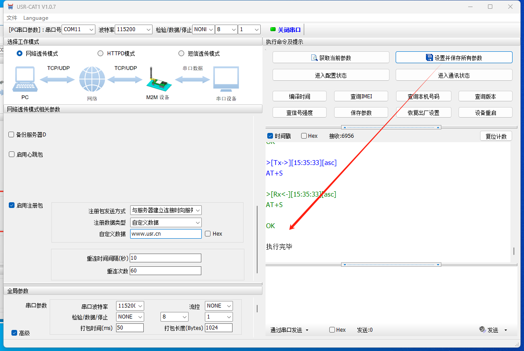Click the receive log vertical scrollbar
This screenshot has height=351, width=524.
click(x=513, y=251)
